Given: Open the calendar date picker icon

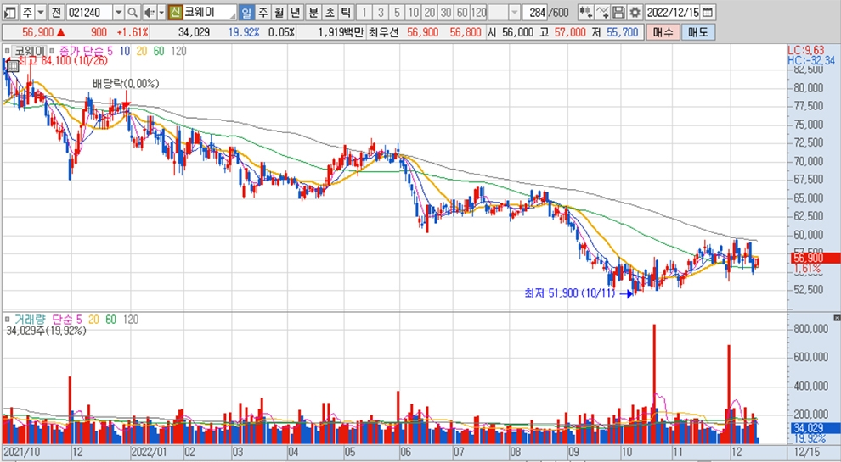Looking at the screenshot, I should [x=708, y=13].
